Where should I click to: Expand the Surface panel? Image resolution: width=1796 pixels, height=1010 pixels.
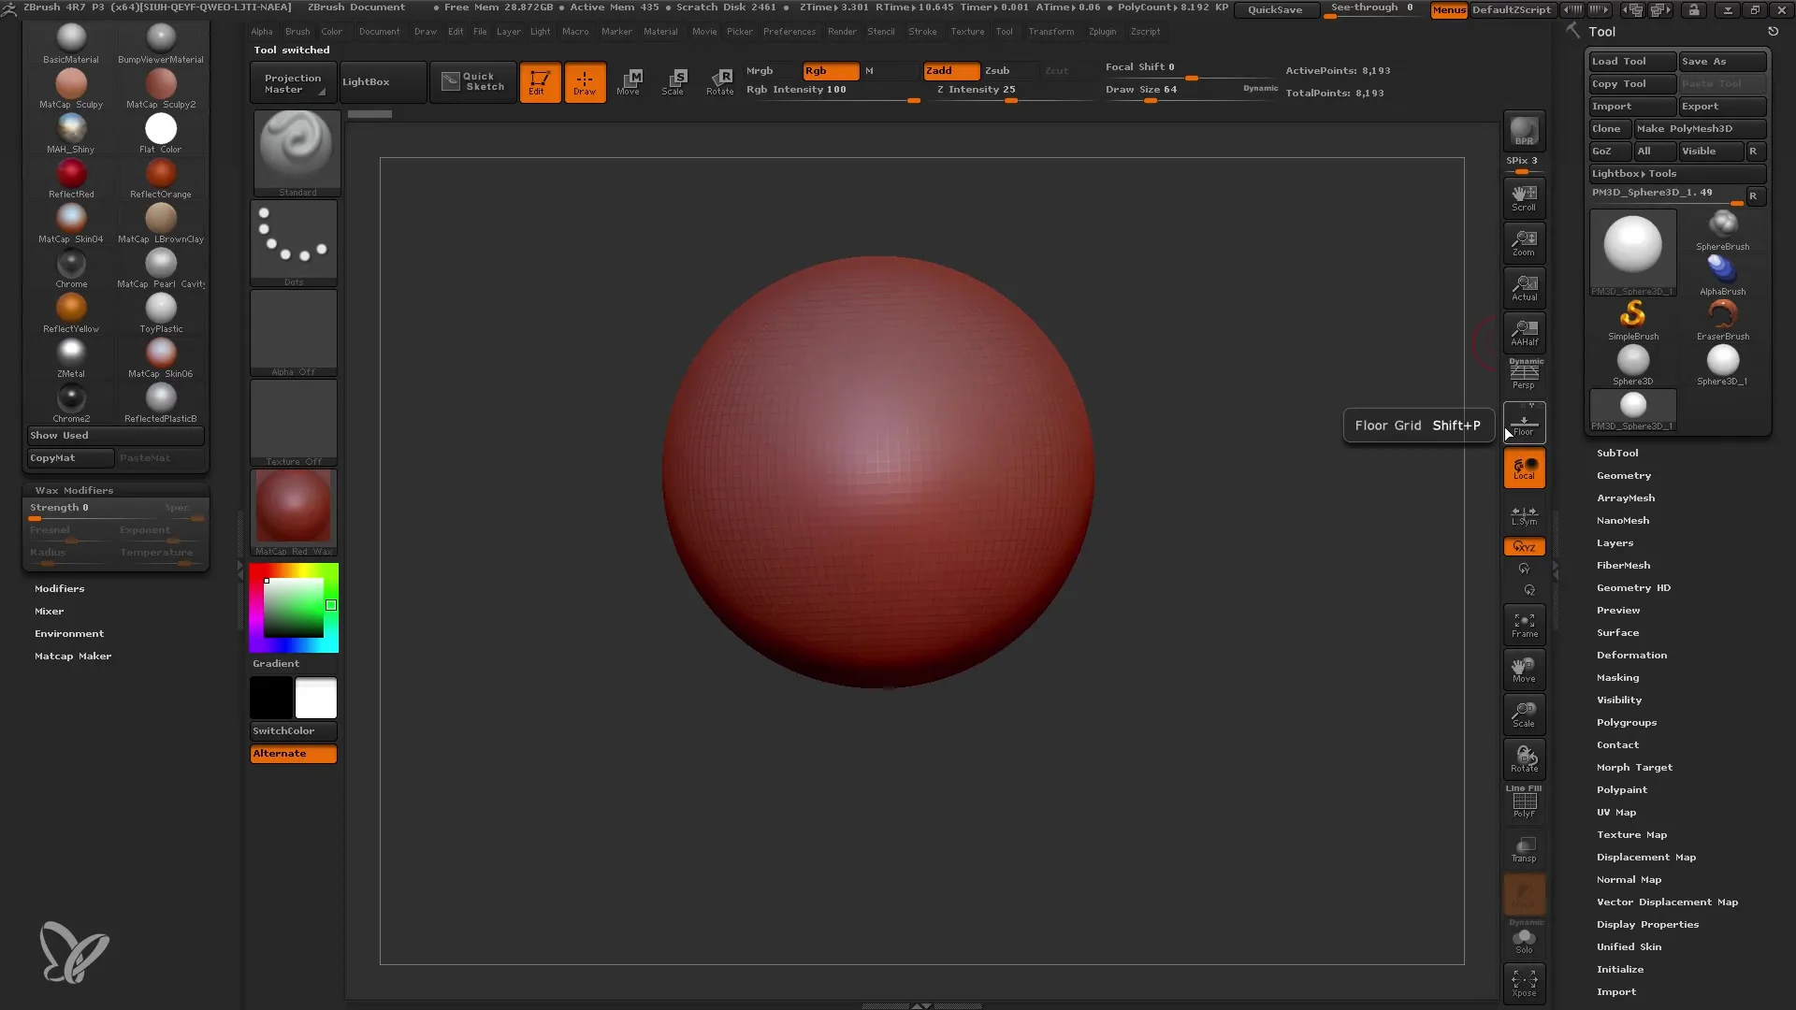point(1615,631)
